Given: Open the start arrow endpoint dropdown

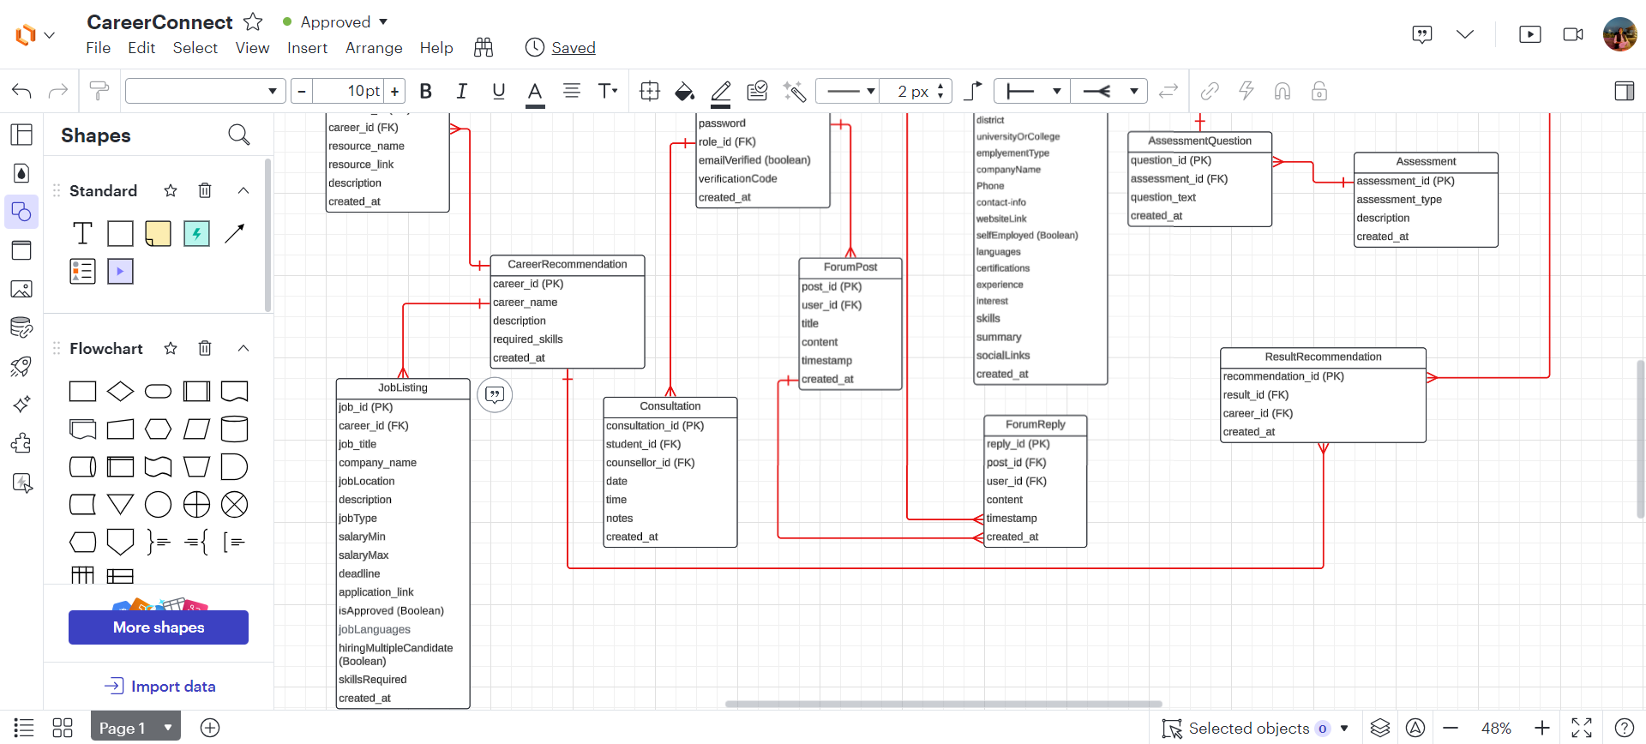Looking at the screenshot, I should tap(1032, 91).
